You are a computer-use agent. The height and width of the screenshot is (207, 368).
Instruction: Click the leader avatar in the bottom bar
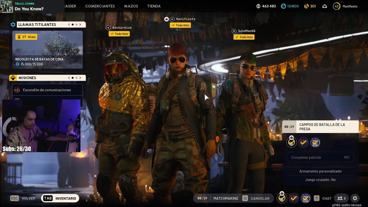pos(282,198)
